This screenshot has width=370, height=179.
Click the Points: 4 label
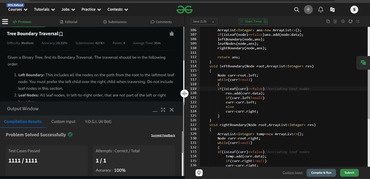119,43
